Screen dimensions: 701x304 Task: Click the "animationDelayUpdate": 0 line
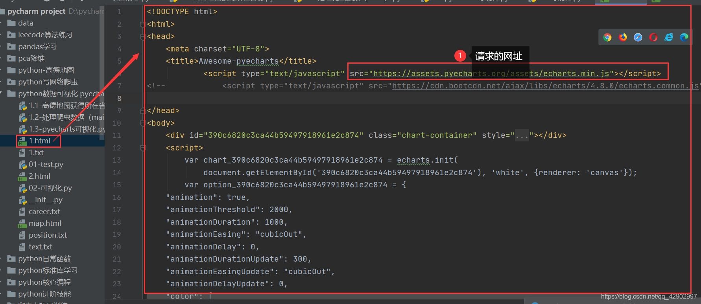(227, 284)
